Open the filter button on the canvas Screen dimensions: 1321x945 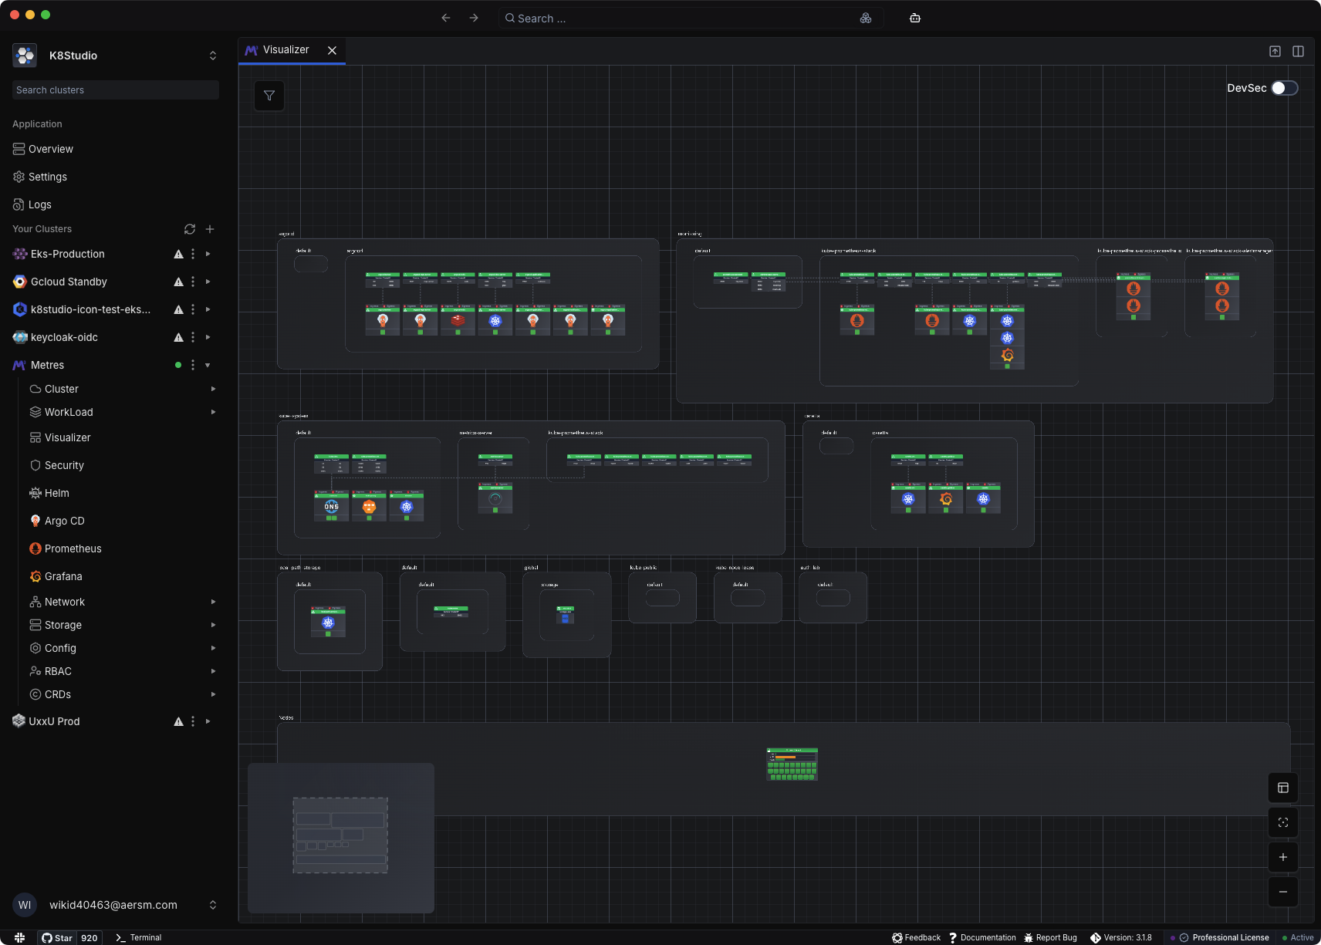pos(269,96)
